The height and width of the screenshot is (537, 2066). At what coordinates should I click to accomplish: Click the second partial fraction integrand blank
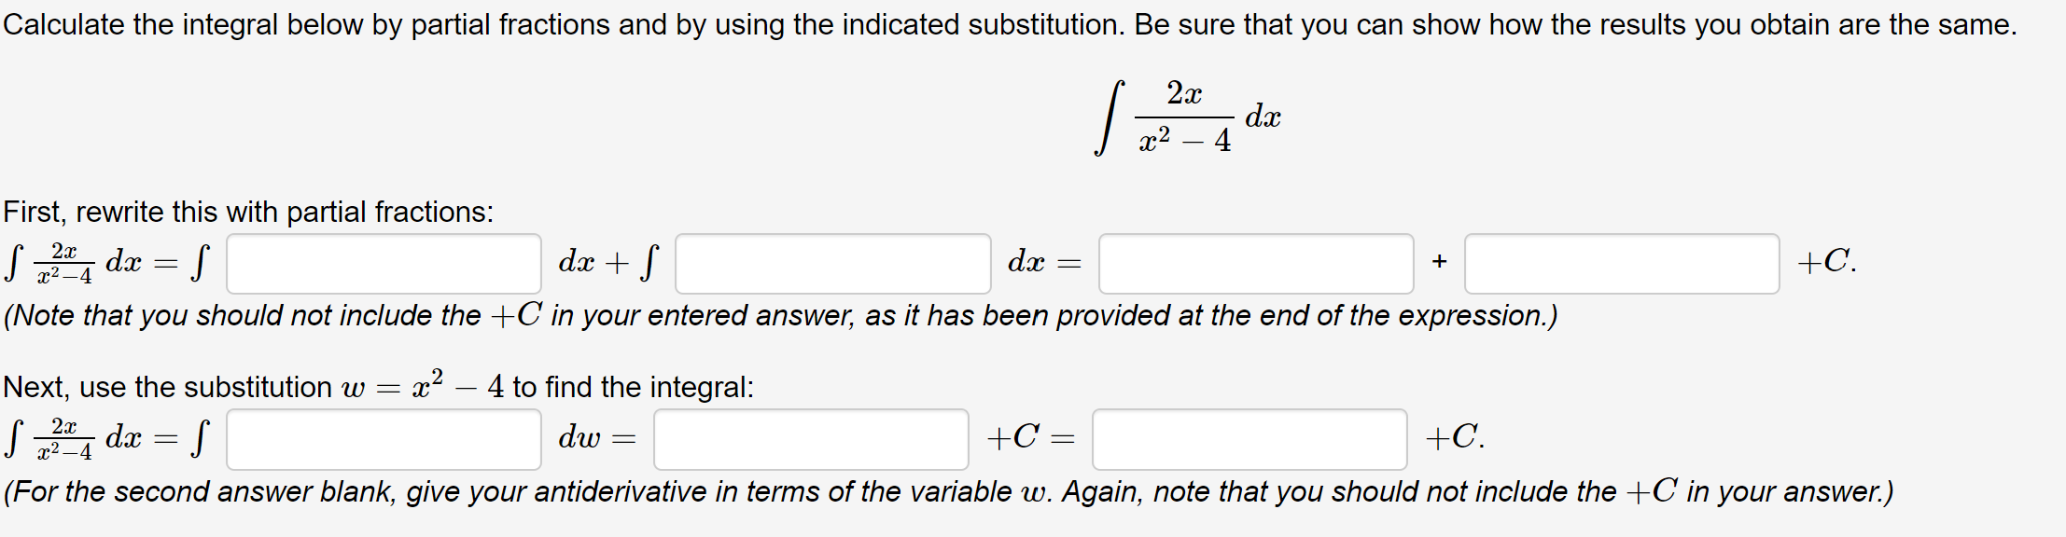click(x=831, y=264)
